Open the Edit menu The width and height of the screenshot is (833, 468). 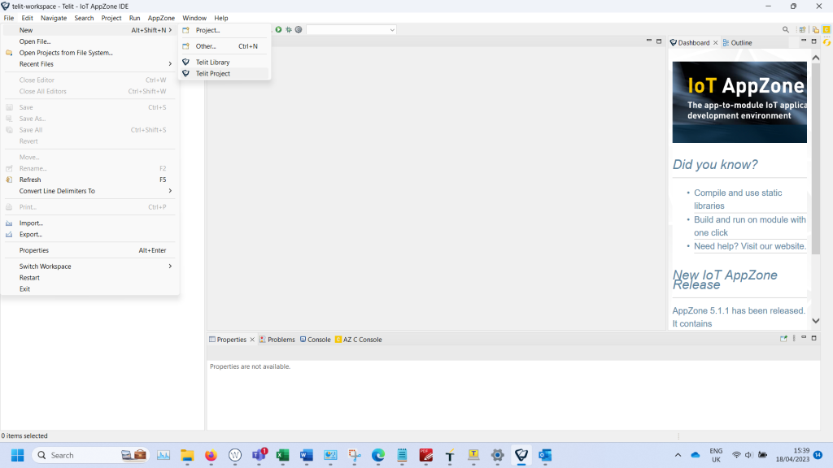coord(27,18)
